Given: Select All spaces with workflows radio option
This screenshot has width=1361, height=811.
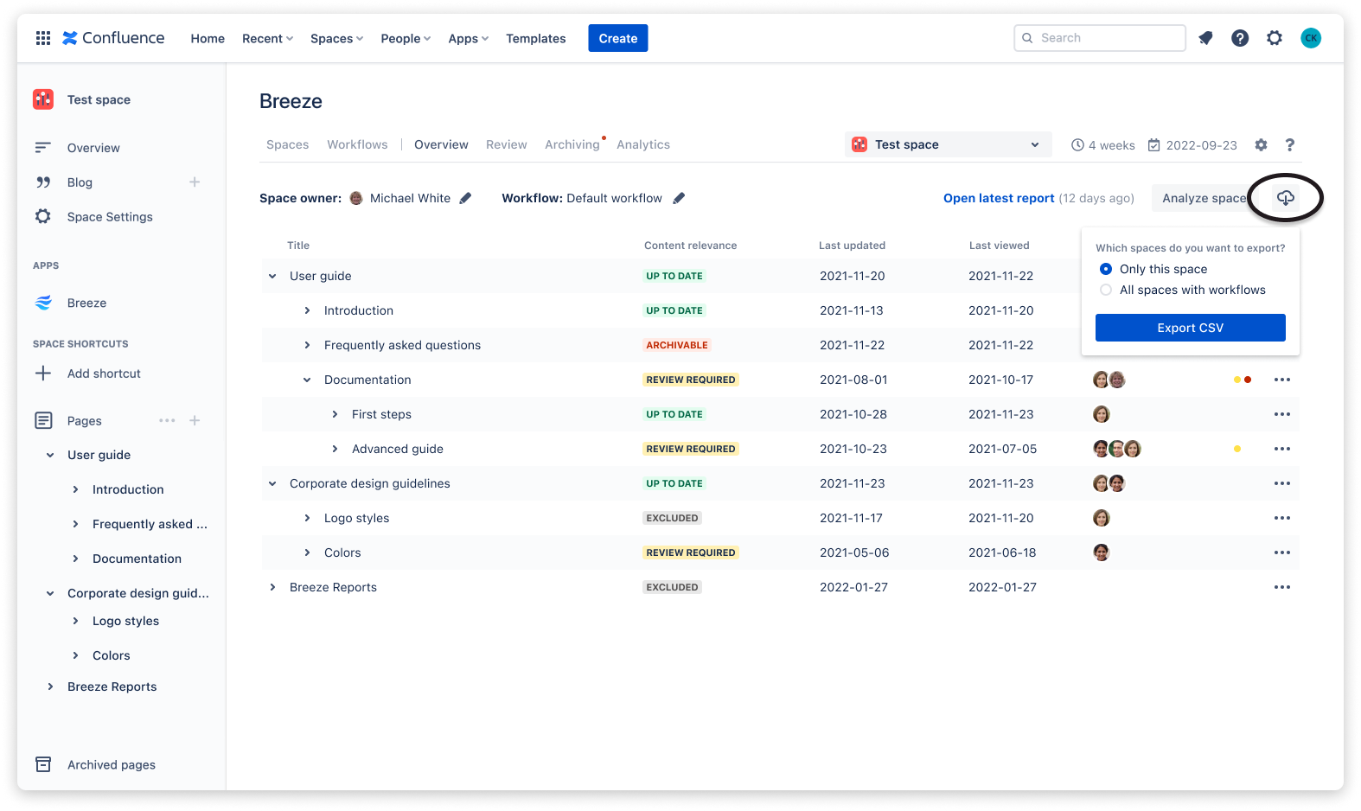Looking at the screenshot, I should point(1106,290).
